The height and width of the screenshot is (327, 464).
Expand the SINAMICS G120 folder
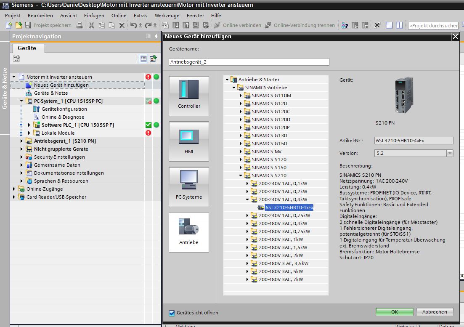click(x=241, y=104)
